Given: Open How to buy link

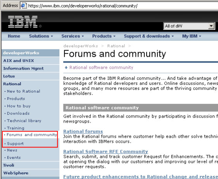Looking at the screenshot, I should click(x=19, y=106).
